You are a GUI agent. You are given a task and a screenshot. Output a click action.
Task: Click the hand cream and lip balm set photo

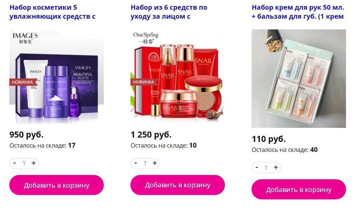click(299, 78)
